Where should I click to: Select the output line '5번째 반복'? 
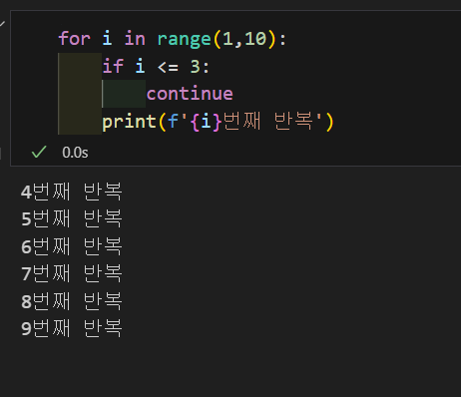(x=72, y=218)
